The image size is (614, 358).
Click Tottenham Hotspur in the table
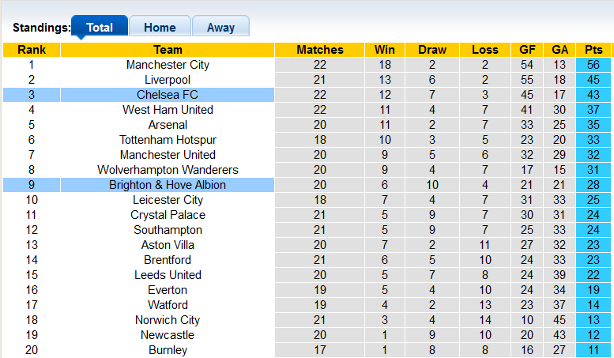168,140
